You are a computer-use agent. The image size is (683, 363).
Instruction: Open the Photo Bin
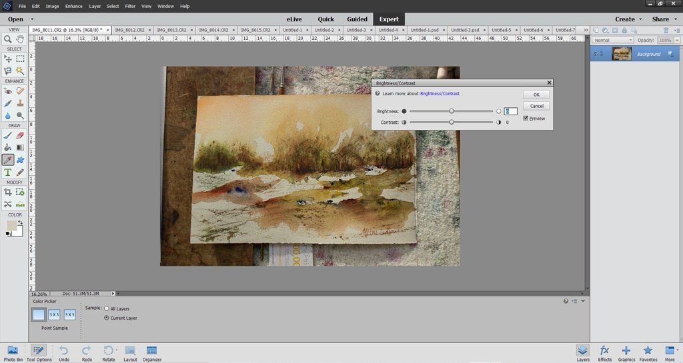(13, 352)
